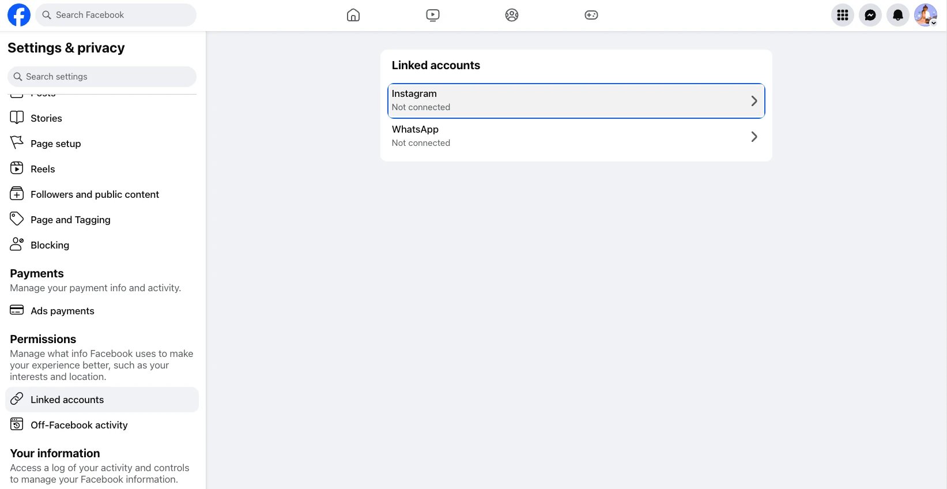Click the Ads payments card icon
Image resolution: width=947 pixels, height=489 pixels.
pos(17,310)
